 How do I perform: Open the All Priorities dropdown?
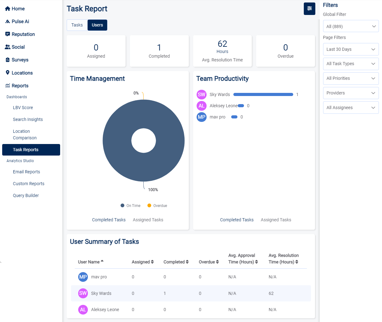tap(351, 78)
